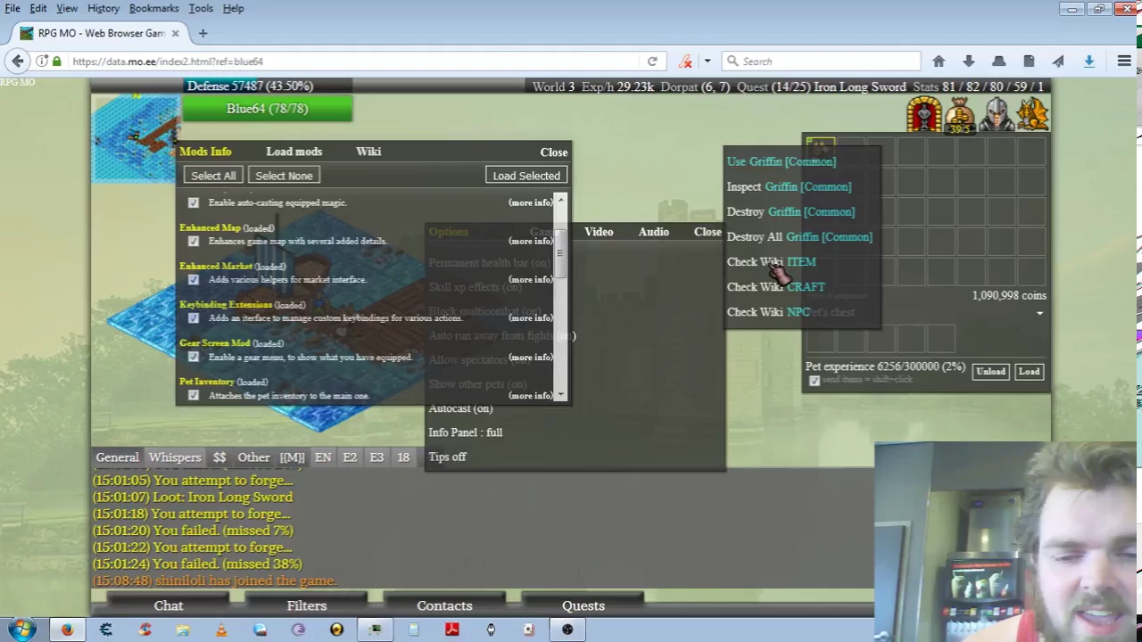Open the History menu in menu bar
This screenshot has width=1142, height=642.
point(103,8)
